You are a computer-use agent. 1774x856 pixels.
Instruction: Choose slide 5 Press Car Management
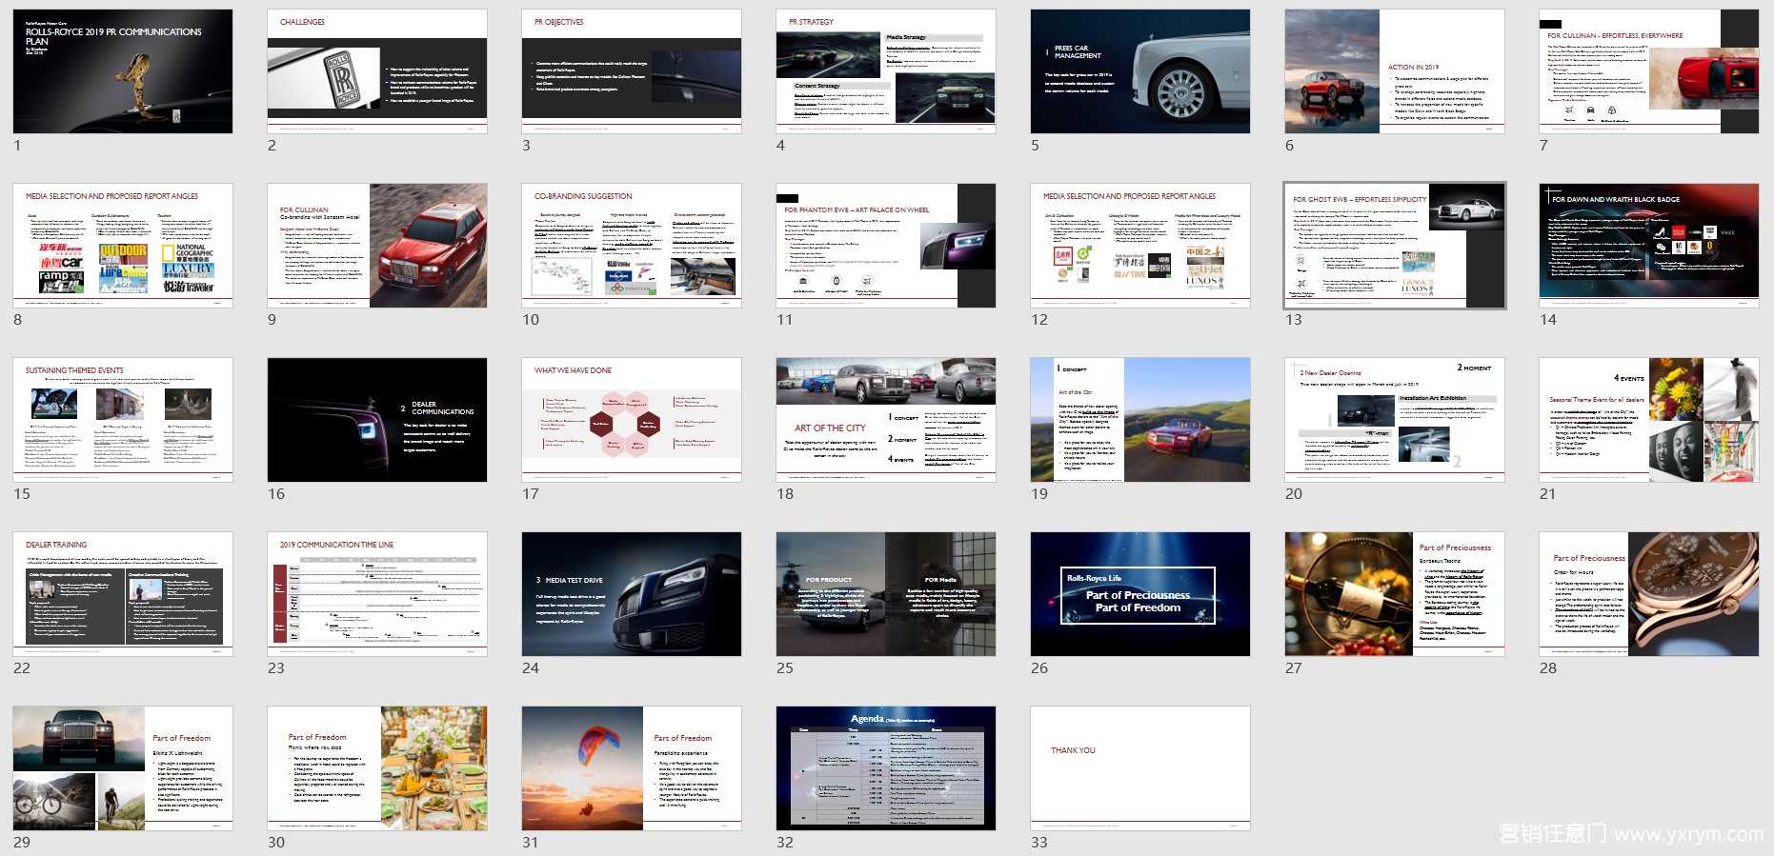pos(1140,71)
